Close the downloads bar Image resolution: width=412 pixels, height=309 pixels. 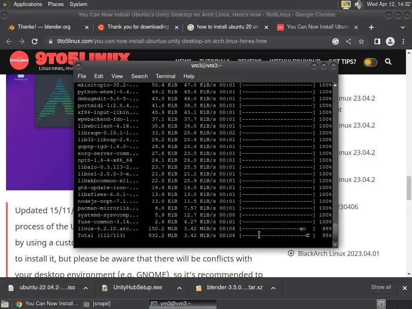(x=405, y=288)
